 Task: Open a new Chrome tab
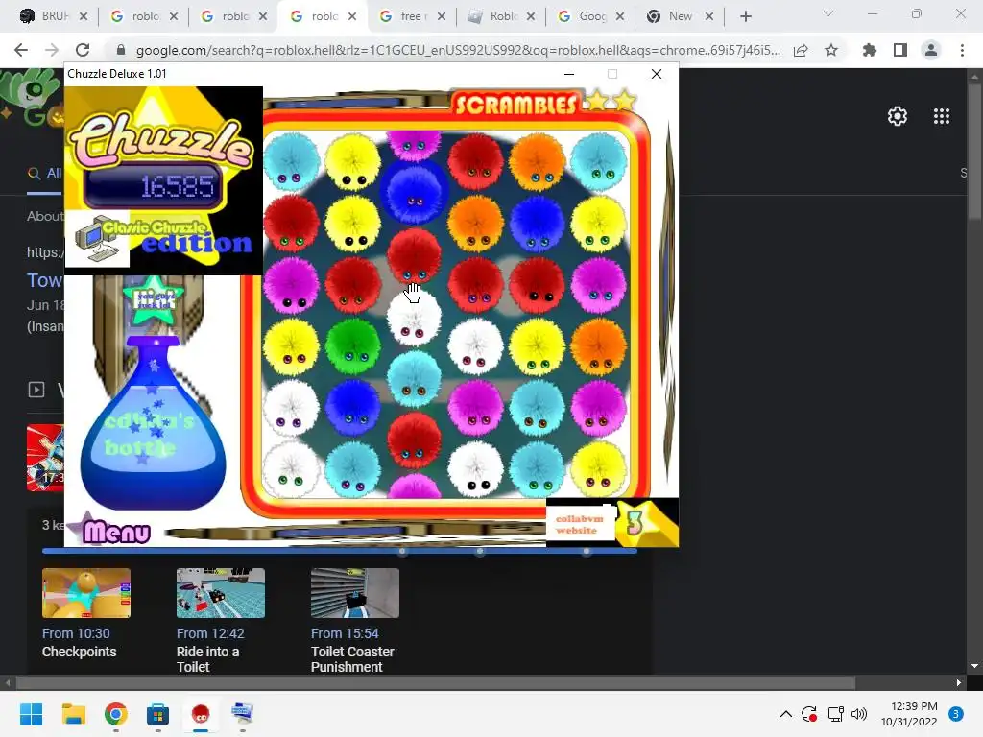pyautogui.click(x=745, y=16)
